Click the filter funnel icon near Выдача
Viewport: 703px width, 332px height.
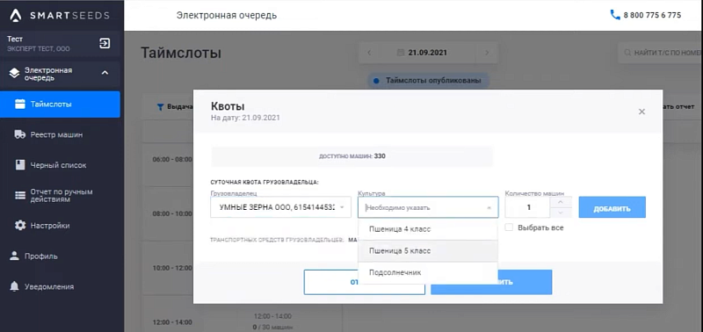coord(160,107)
